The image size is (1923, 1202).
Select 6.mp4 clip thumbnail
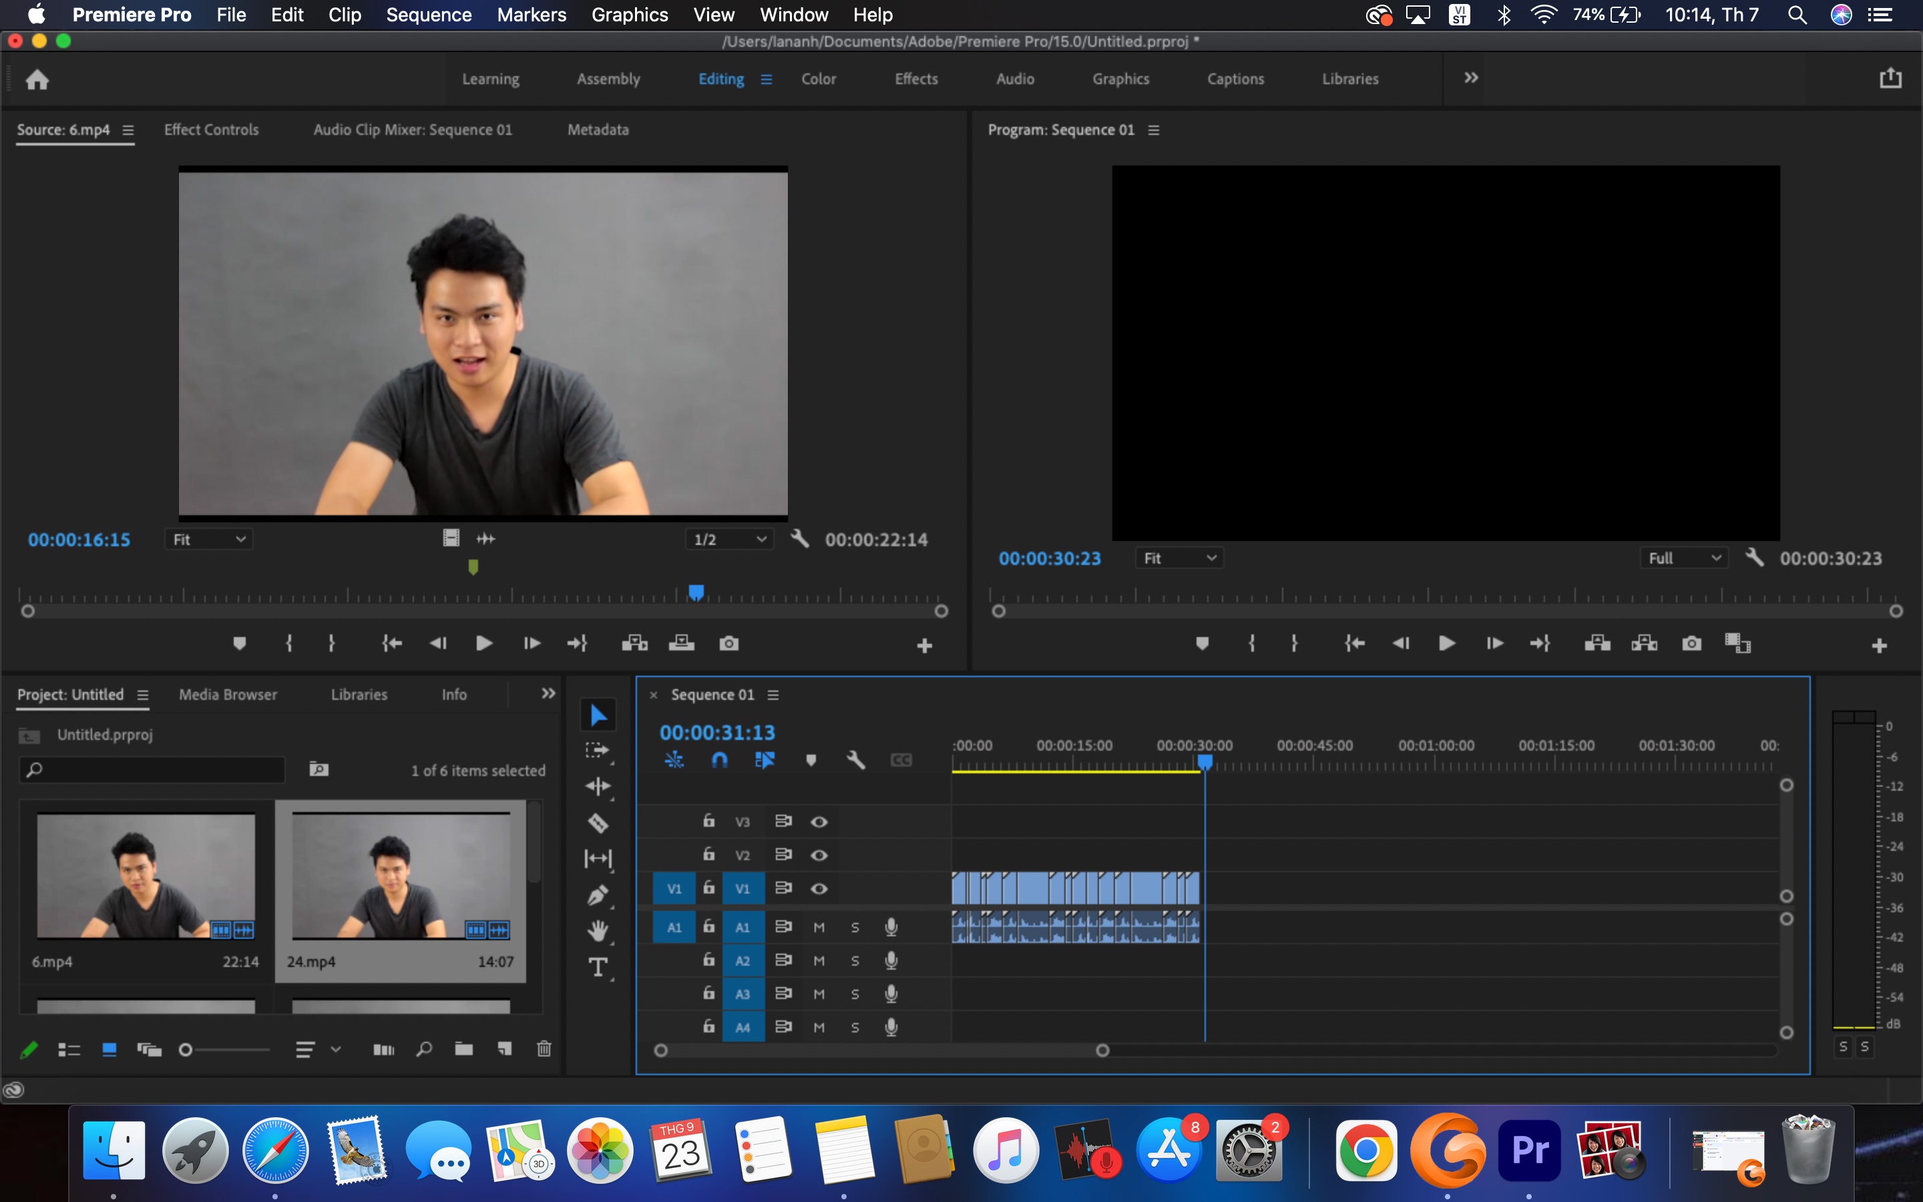[x=146, y=875]
